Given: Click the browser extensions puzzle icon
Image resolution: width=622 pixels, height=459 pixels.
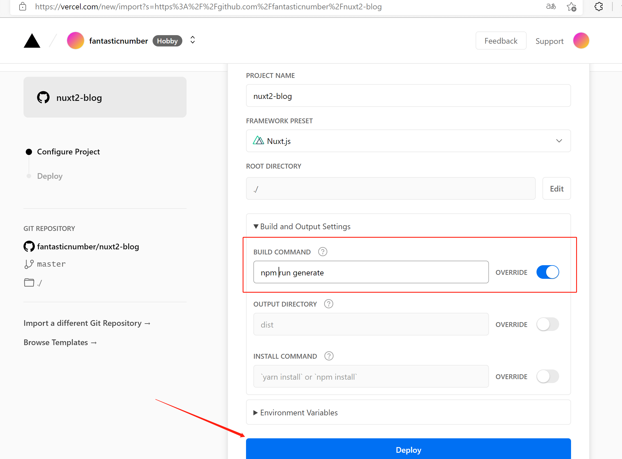Looking at the screenshot, I should (x=599, y=7).
